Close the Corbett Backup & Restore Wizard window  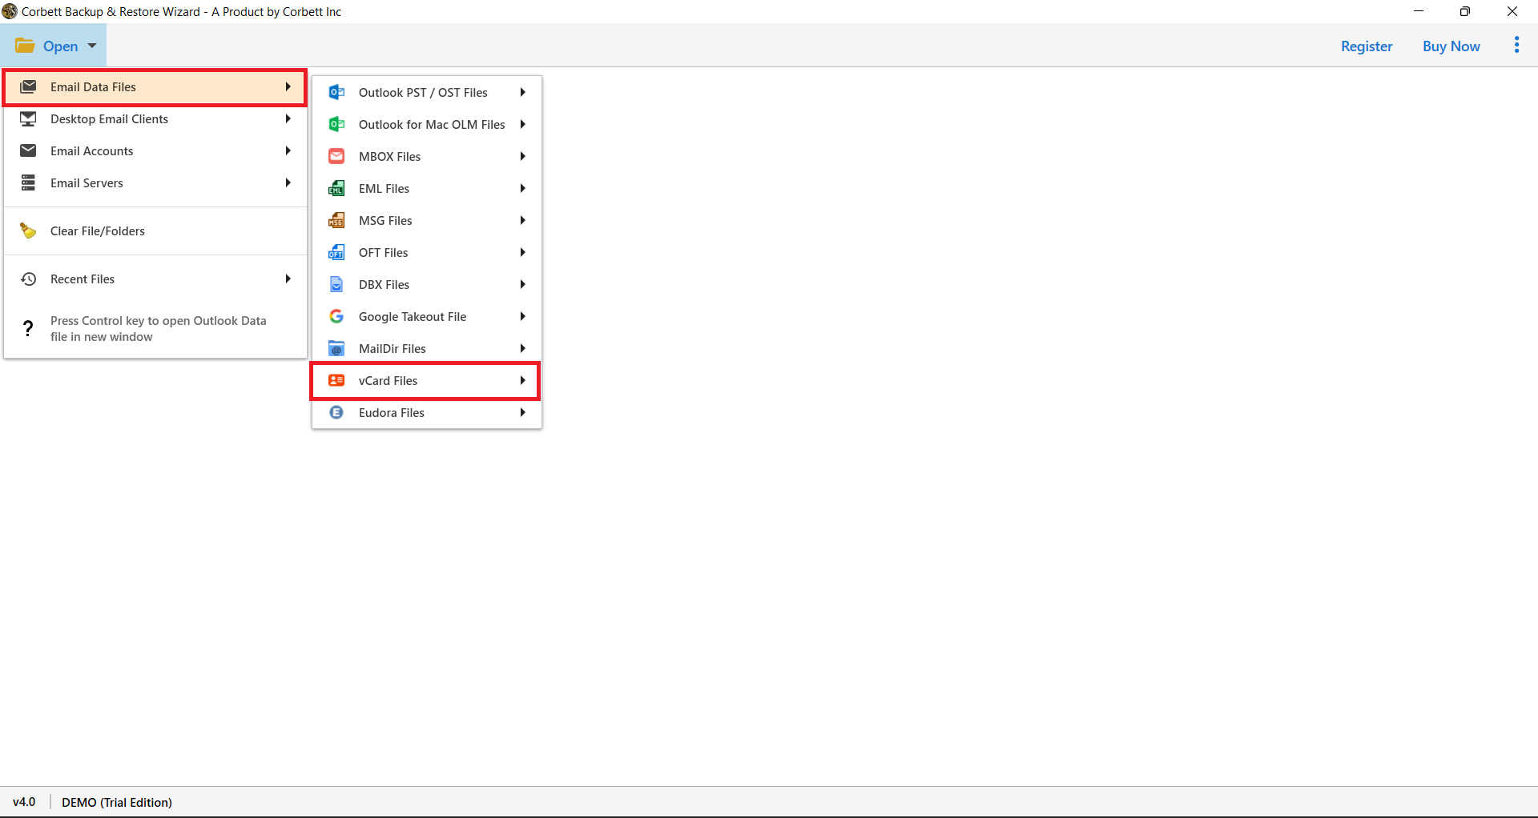(1512, 11)
